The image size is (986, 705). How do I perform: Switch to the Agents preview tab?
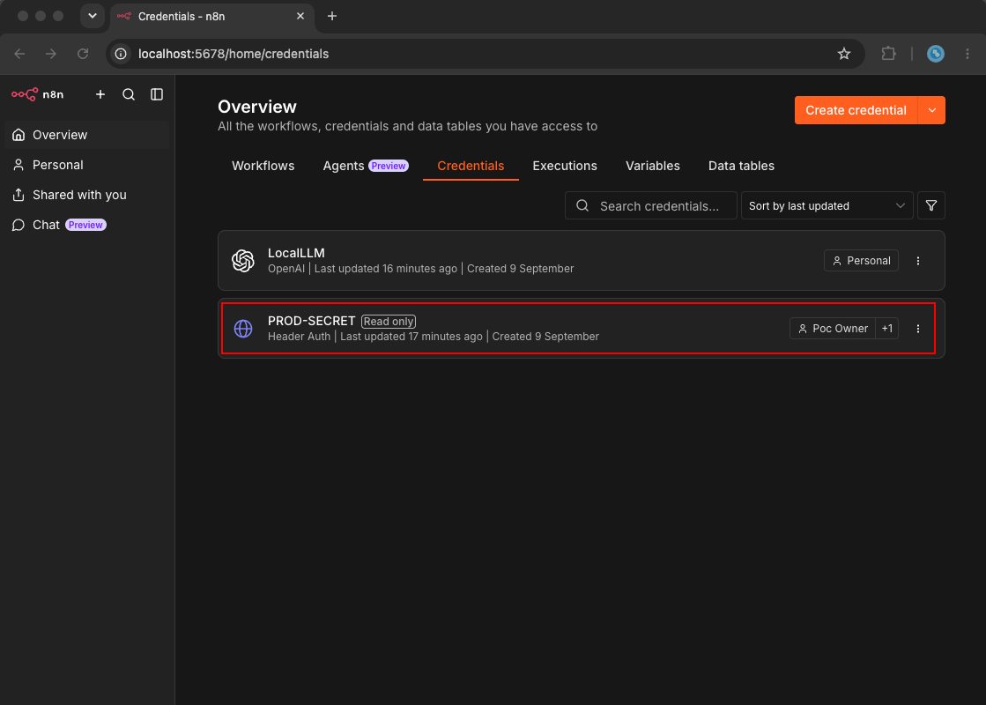pyautogui.click(x=366, y=166)
